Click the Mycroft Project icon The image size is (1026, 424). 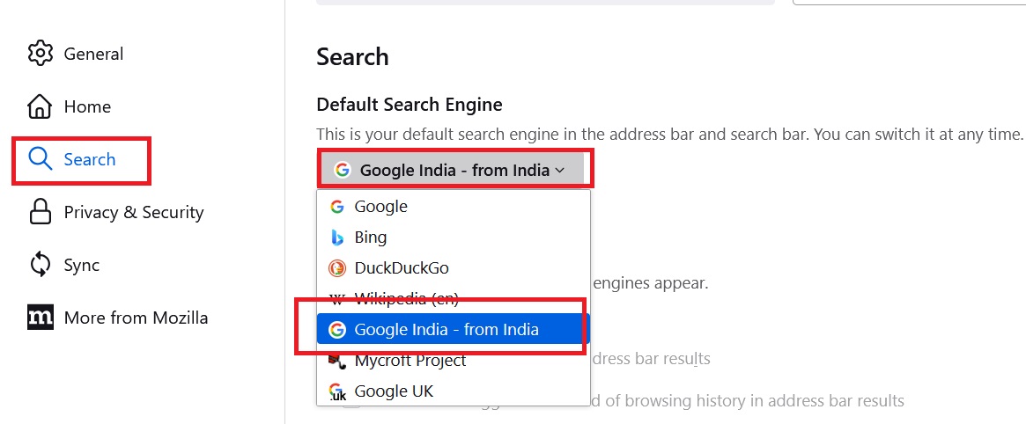(x=336, y=361)
